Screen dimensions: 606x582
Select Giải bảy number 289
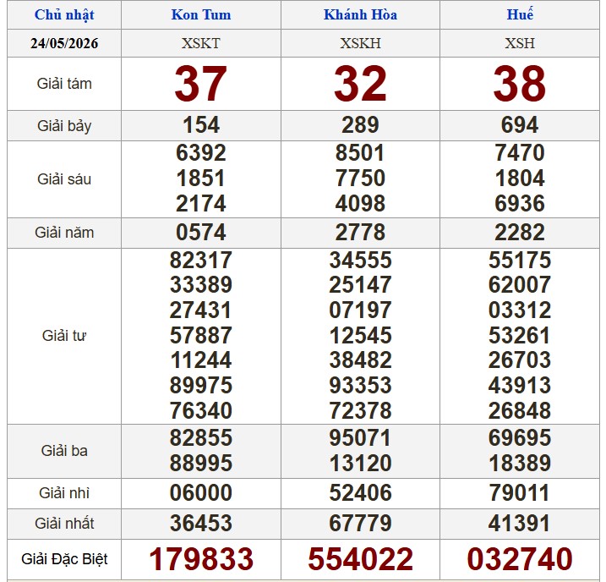click(x=360, y=125)
